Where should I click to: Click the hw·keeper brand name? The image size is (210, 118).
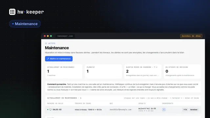coord(31,12)
